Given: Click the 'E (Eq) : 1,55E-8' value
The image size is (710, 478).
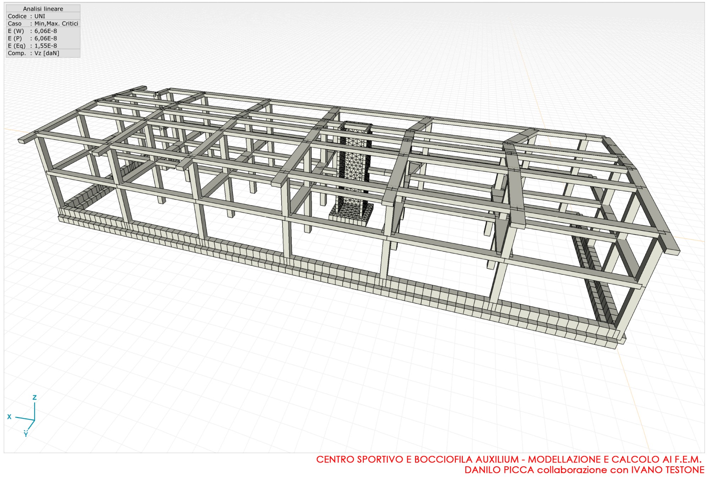Looking at the screenshot, I should [46, 46].
